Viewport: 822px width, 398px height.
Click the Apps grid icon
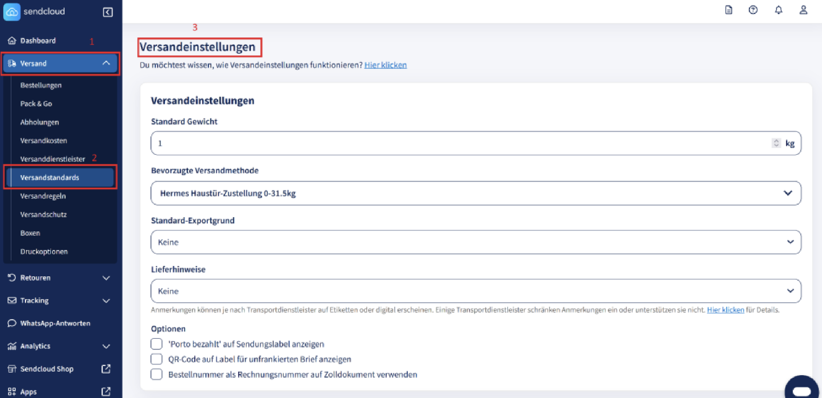[x=12, y=392]
